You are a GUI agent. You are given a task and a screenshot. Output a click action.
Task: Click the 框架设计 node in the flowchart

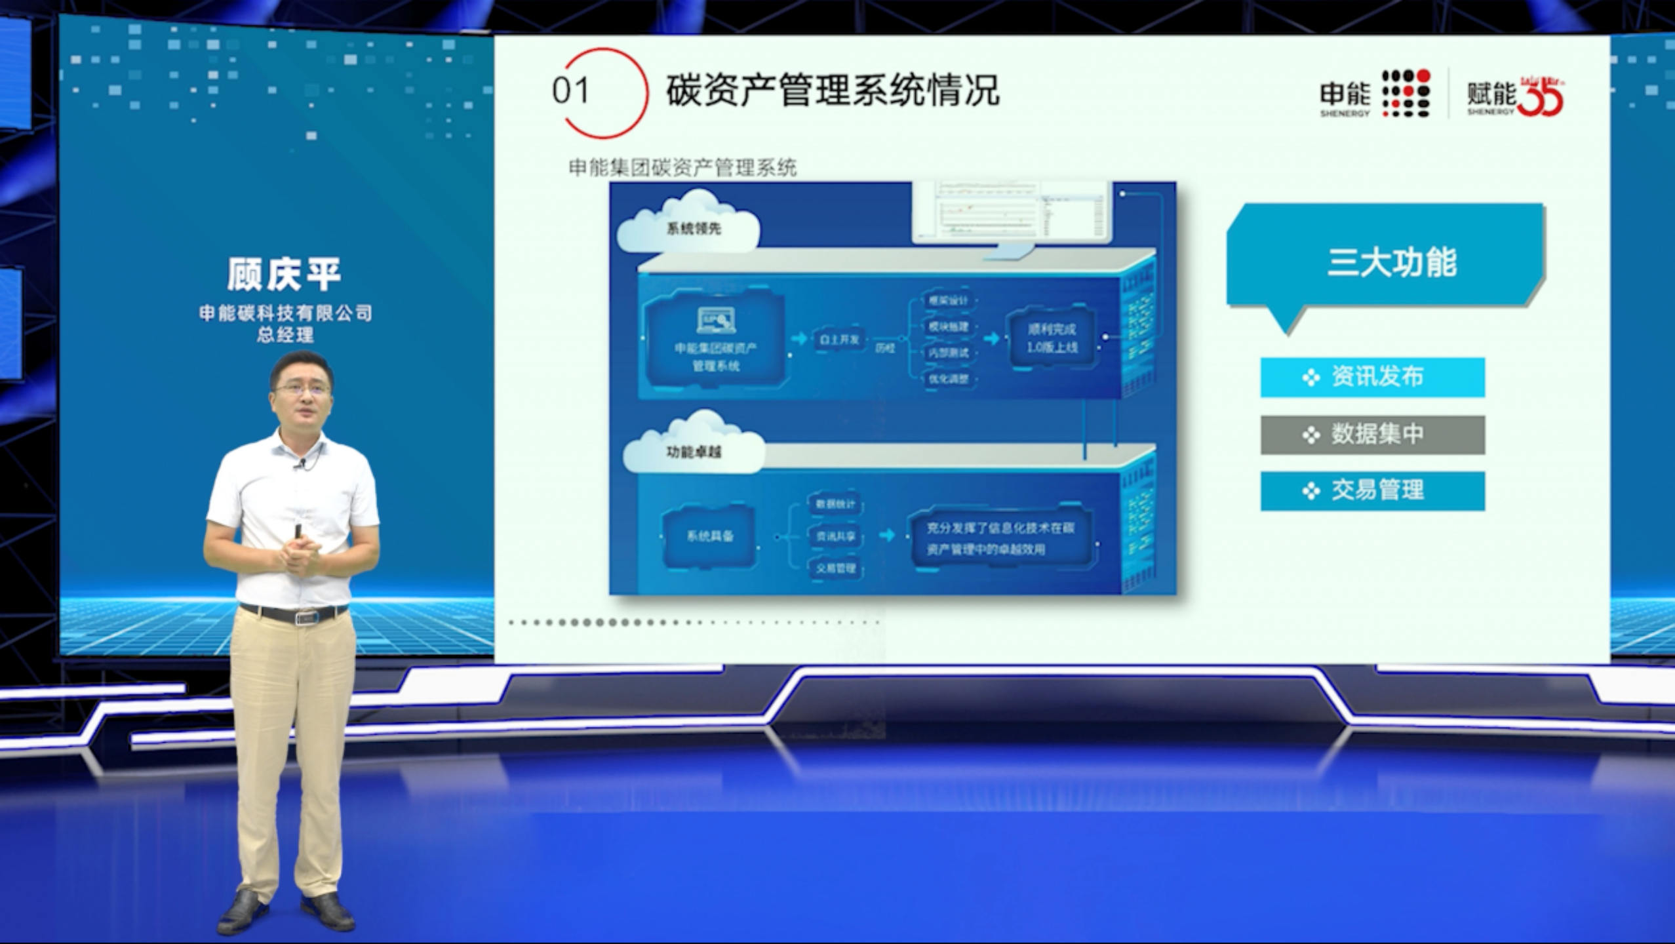tap(949, 300)
